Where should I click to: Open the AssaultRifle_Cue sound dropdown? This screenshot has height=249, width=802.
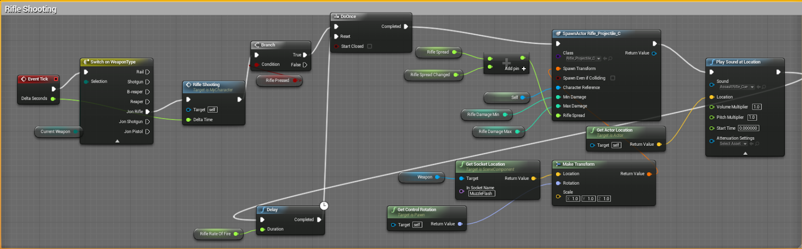tap(736, 87)
